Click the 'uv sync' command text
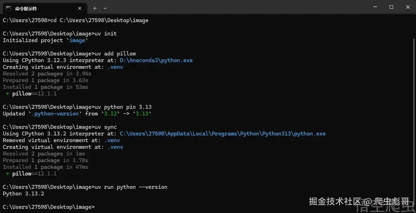 coord(105,127)
